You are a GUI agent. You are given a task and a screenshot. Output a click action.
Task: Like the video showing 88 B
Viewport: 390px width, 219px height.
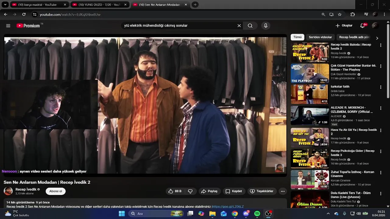pyautogui.click(x=175, y=191)
